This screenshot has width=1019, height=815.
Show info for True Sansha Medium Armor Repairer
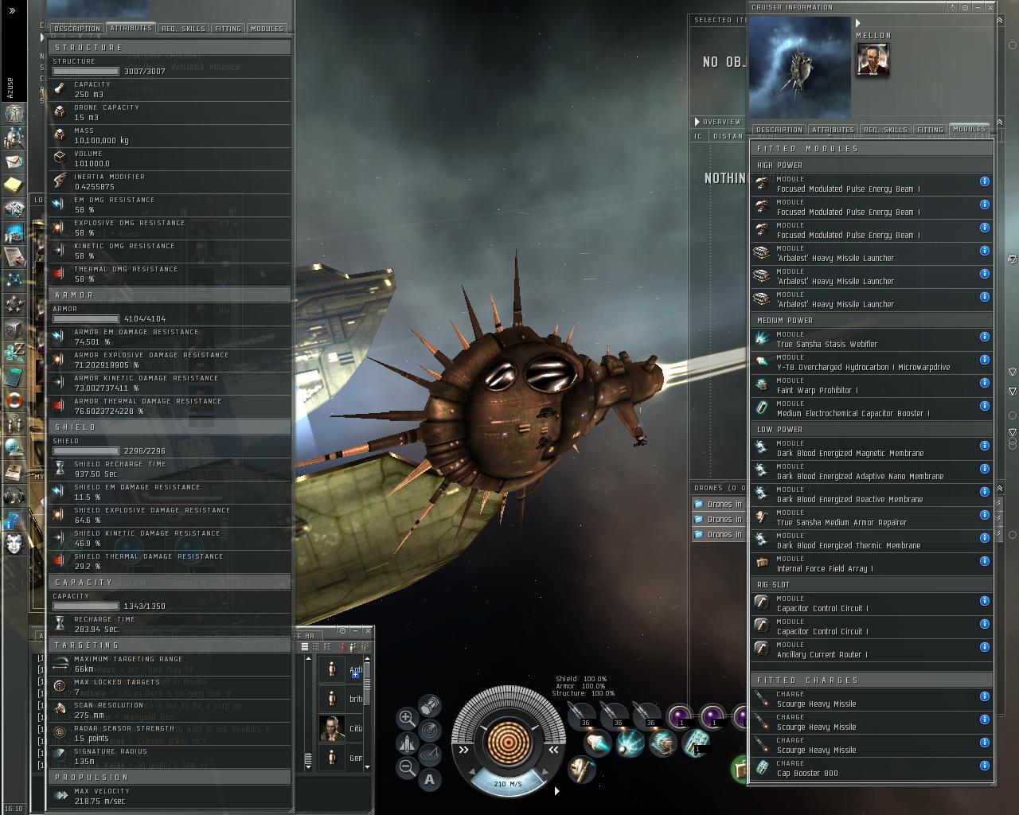coord(985,516)
